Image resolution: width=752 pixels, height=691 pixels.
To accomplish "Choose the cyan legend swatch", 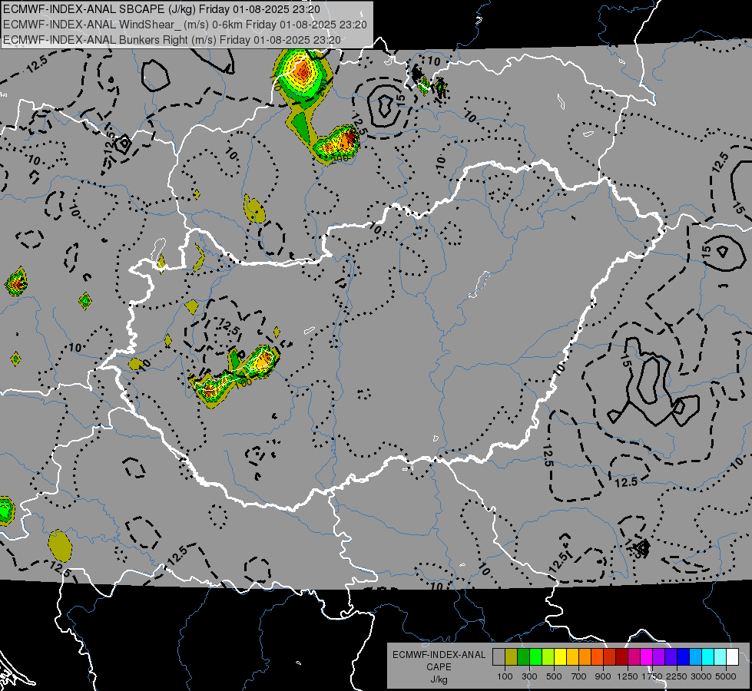I will [x=708, y=657].
